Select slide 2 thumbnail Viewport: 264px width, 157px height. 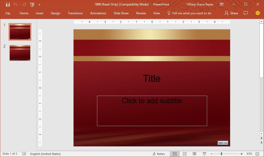pyautogui.click(x=20, y=53)
